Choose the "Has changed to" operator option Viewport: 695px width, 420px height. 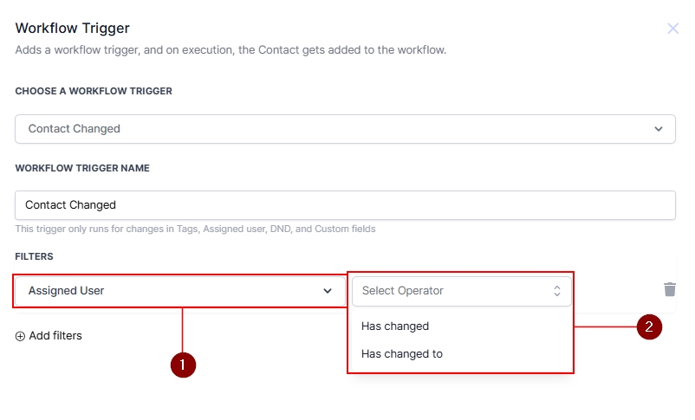pos(402,353)
